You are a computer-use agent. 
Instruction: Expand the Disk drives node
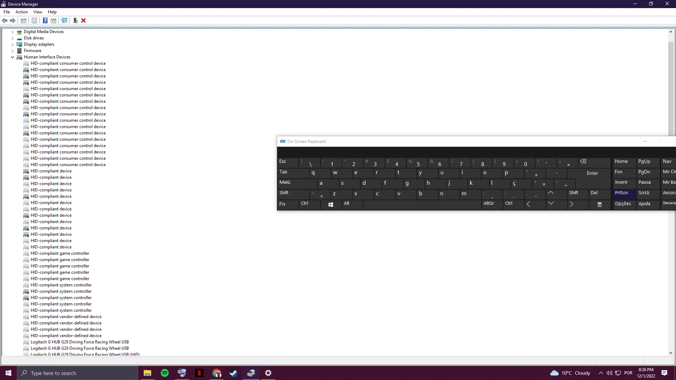[13, 38]
